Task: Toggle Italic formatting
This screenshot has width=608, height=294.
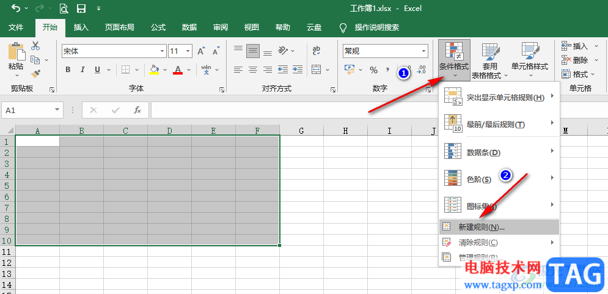Action: point(82,70)
